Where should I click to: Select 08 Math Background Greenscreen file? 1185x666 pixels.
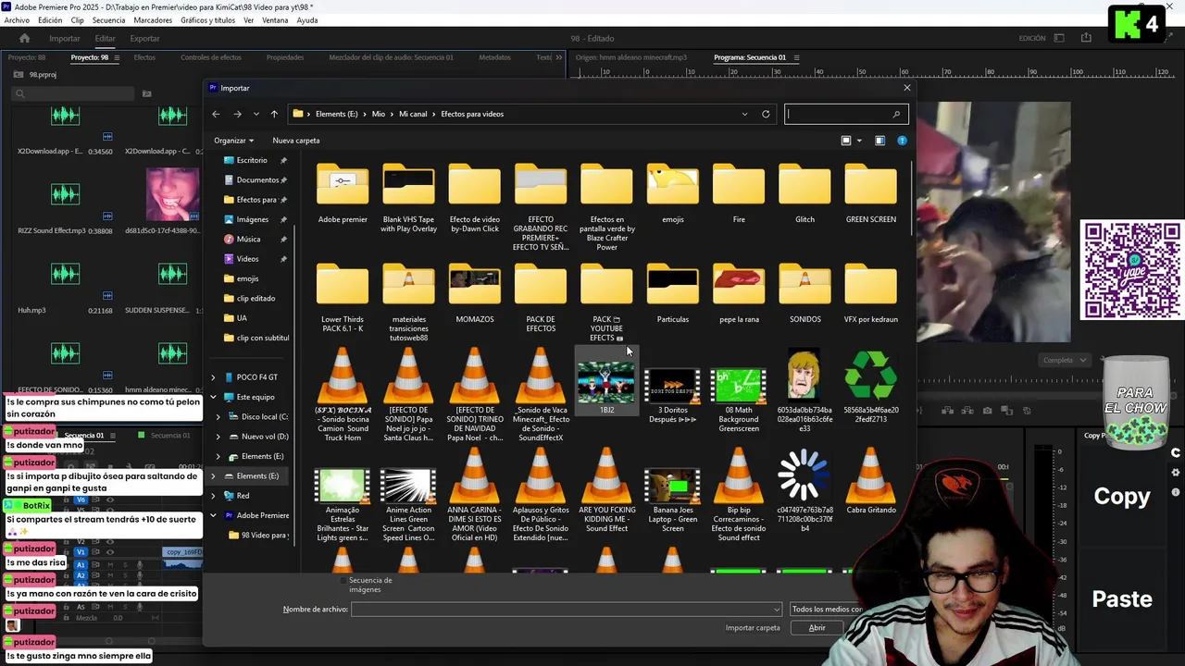click(739, 400)
